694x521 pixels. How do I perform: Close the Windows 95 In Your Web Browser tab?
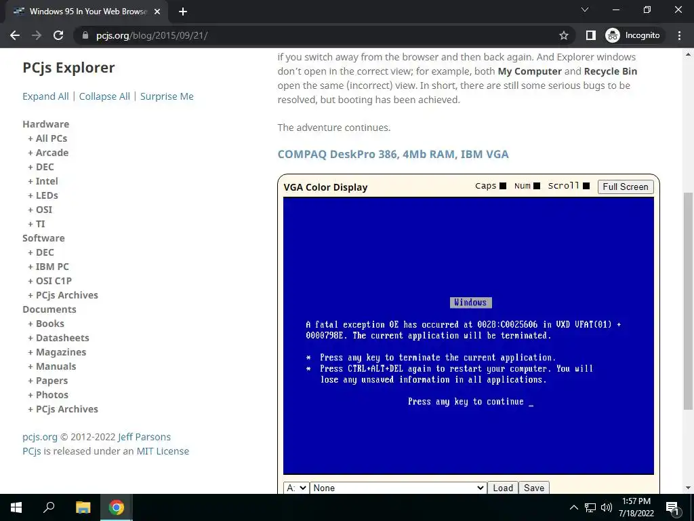(x=157, y=12)
